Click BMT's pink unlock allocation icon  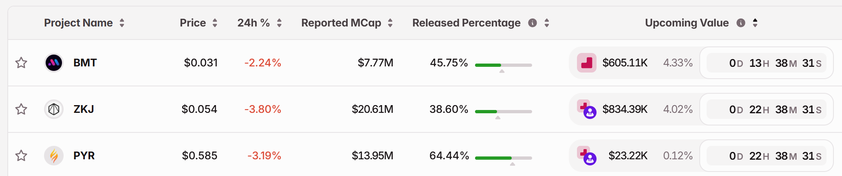pyautogui.click(x=587, y=63)
